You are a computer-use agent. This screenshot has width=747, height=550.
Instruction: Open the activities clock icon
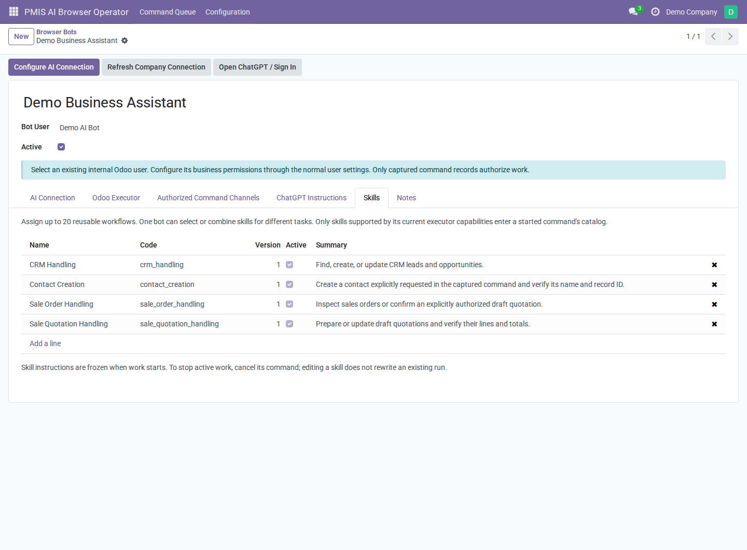tap(655, 11)
